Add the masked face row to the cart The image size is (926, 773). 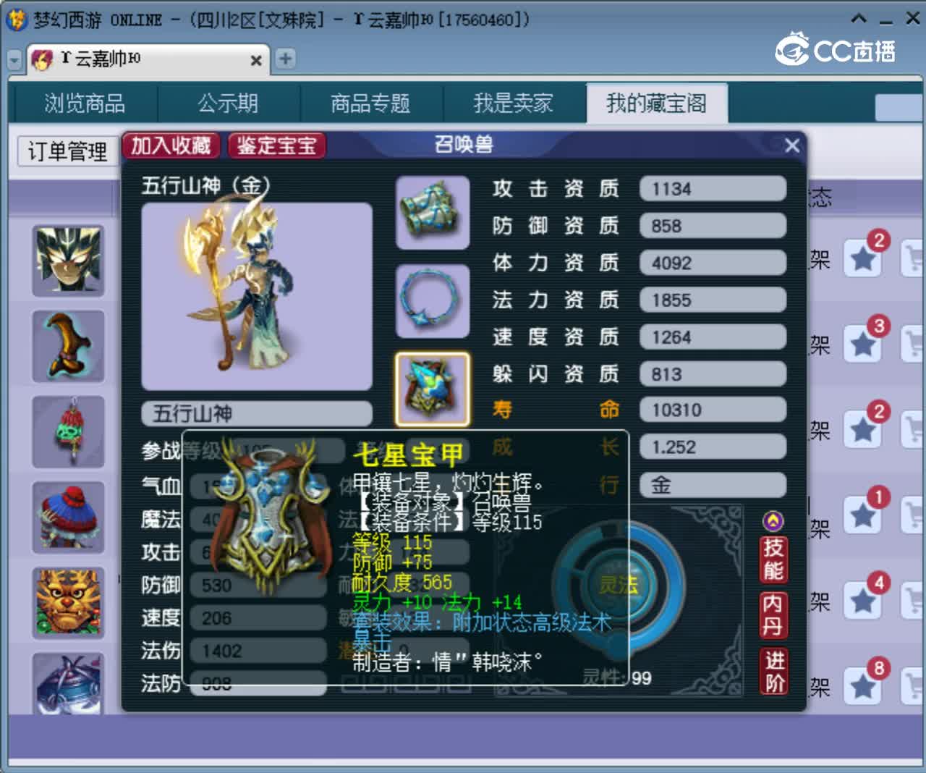[913, 258]
